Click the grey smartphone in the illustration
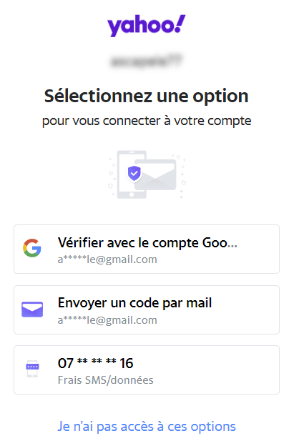Screen dimensions: 294x446 (132, 174)
